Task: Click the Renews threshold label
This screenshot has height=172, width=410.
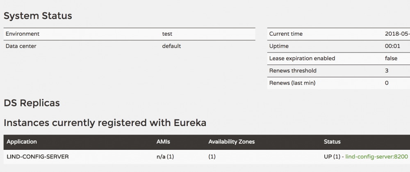Action: point(293,71)
